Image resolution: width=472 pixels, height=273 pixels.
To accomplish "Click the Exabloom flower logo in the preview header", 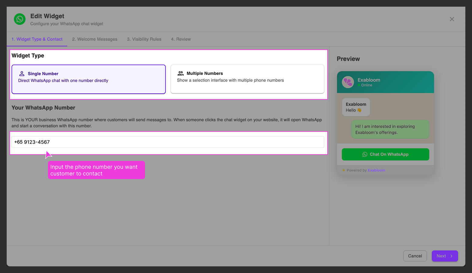I will point(348,82).
